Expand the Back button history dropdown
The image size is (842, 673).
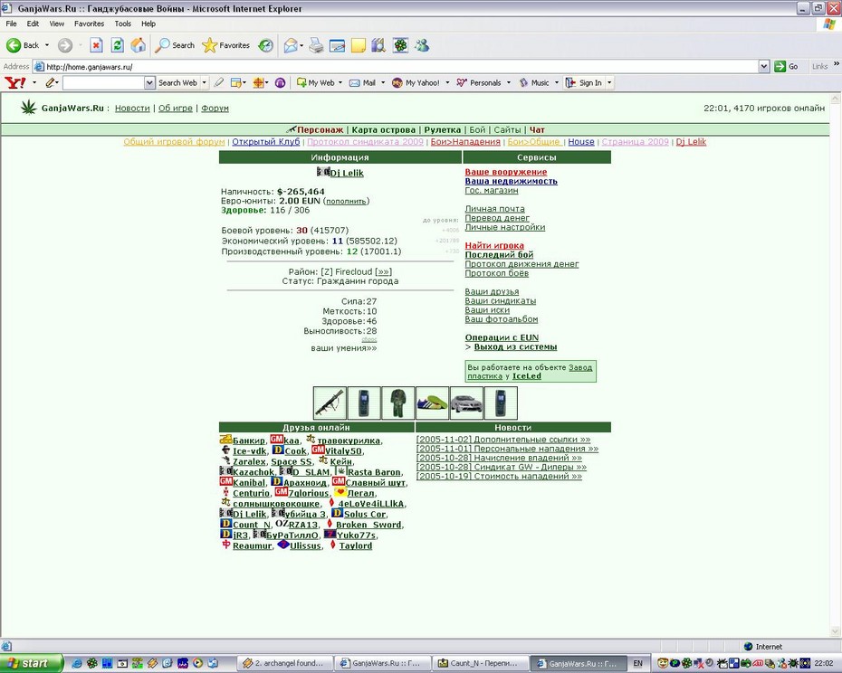[47, 45]
